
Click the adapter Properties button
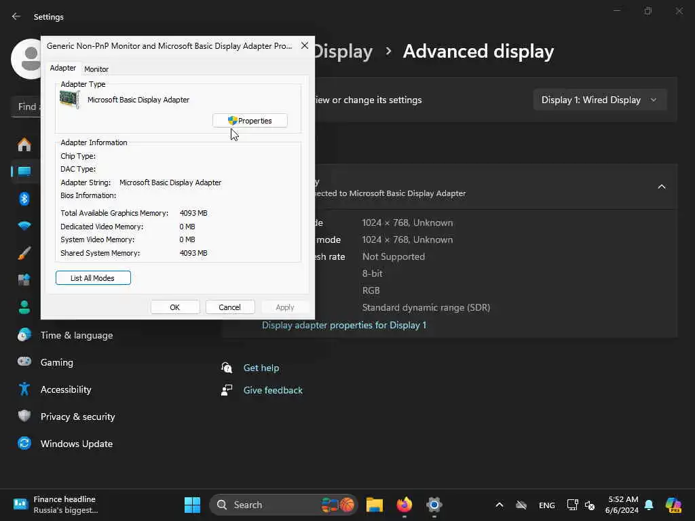pos(250,121)
